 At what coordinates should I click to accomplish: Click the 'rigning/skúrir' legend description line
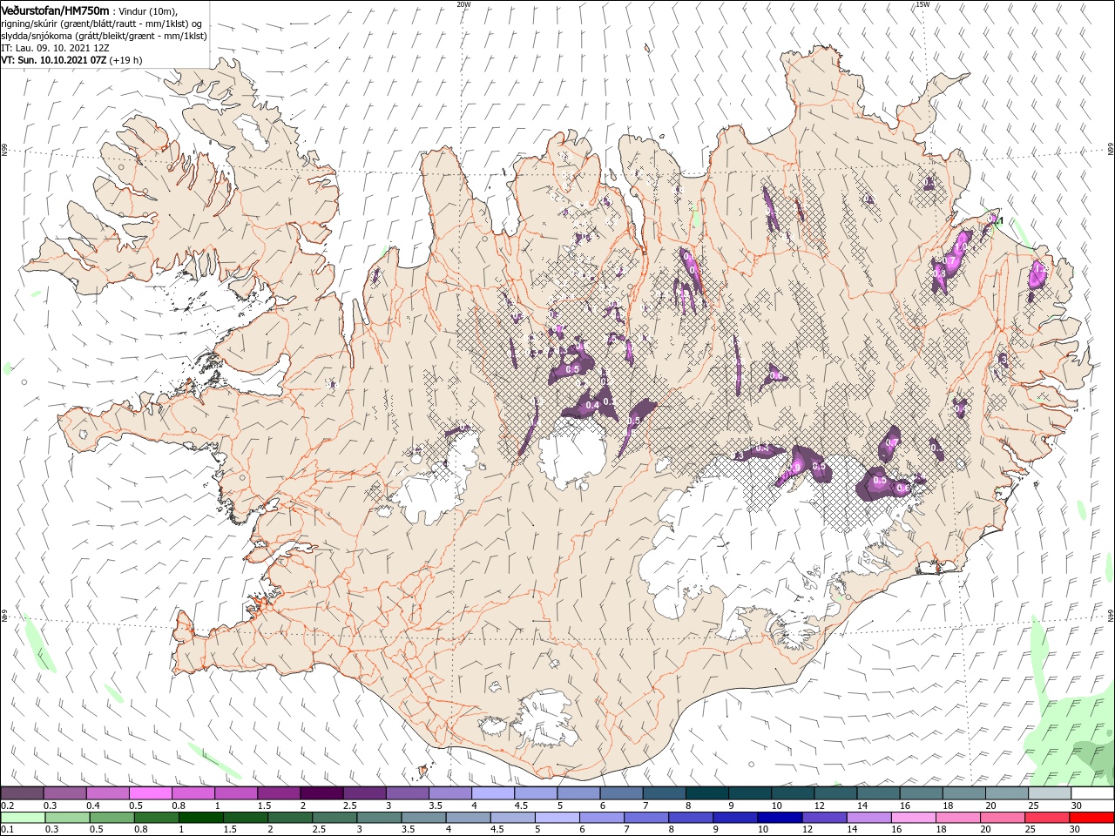pos(101,24)
